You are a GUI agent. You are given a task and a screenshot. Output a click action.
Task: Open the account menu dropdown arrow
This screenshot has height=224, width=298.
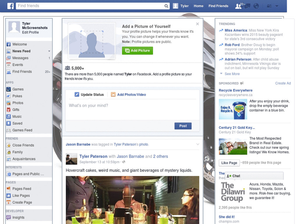[277, 6]
